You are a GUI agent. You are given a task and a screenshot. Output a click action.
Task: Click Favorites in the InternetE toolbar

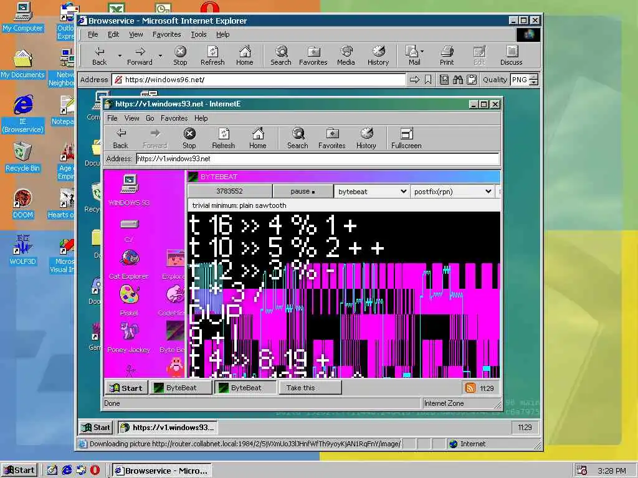coord(332,139)
